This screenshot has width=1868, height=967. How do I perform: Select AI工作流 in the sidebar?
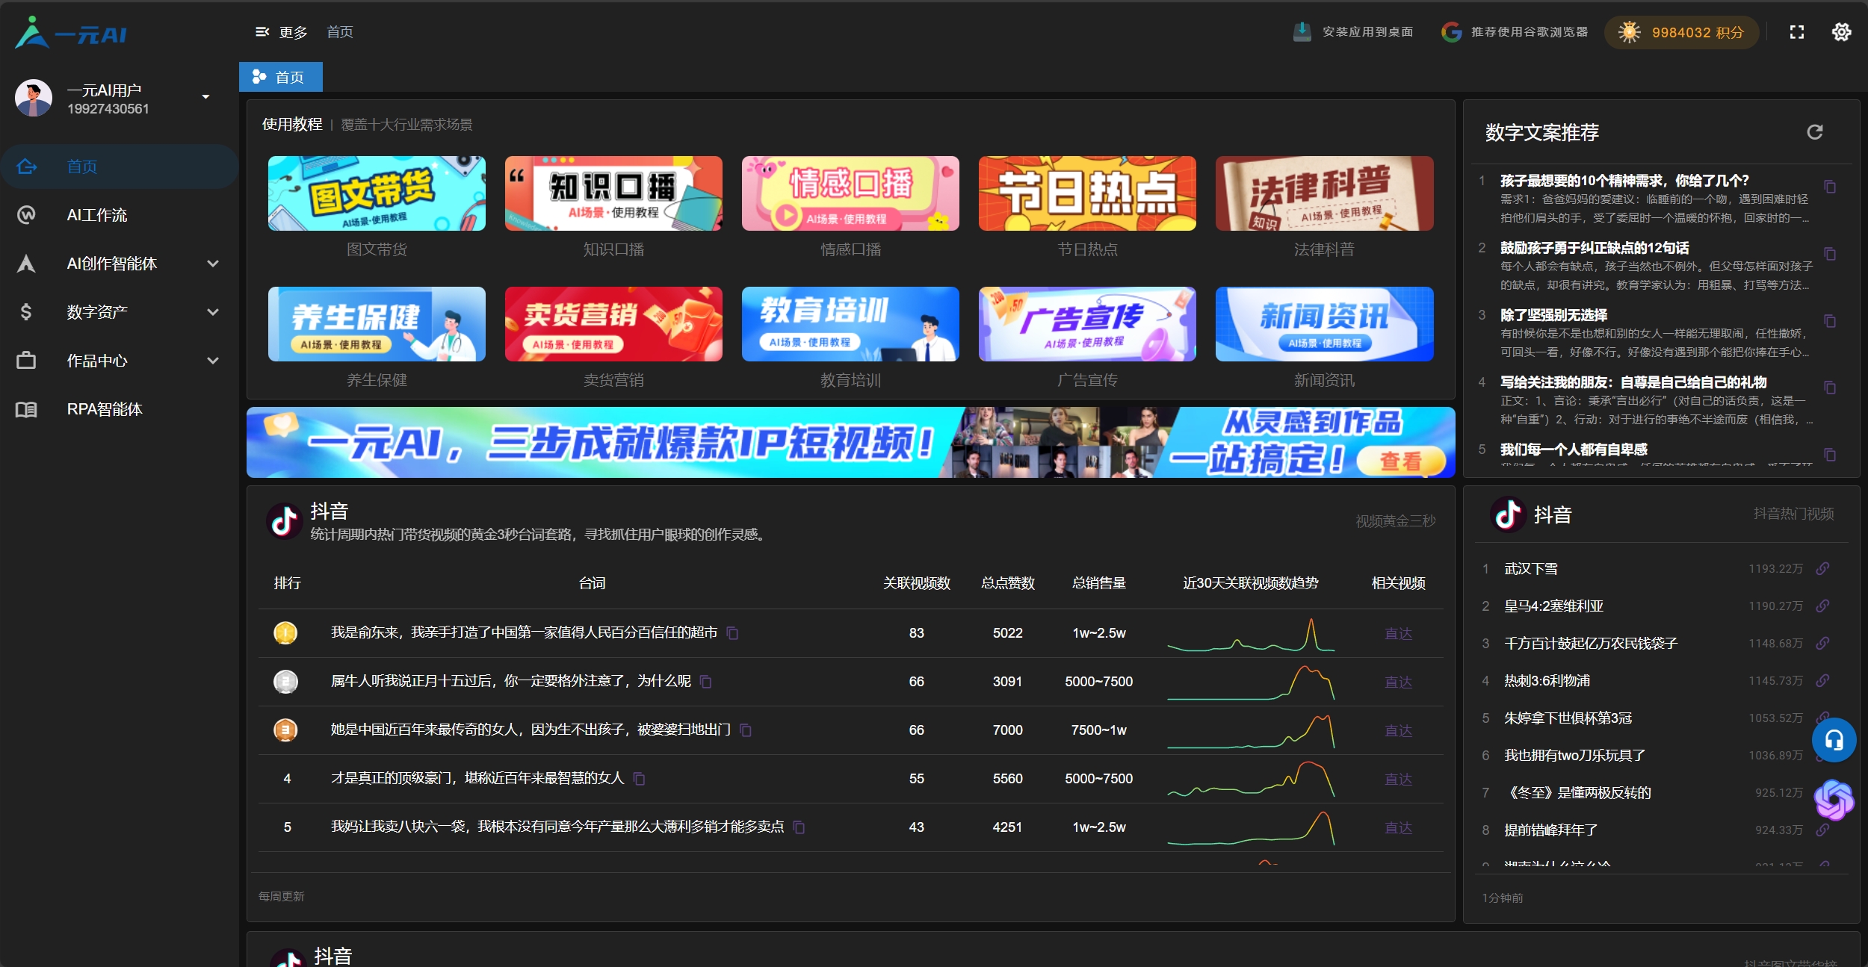coord(97,215)
